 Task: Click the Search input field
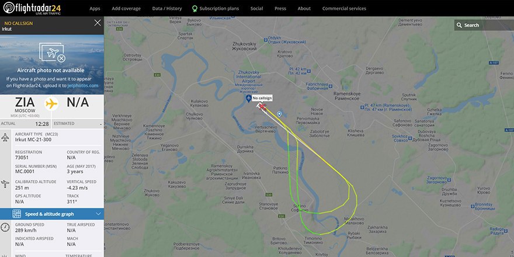coord(484,25)
